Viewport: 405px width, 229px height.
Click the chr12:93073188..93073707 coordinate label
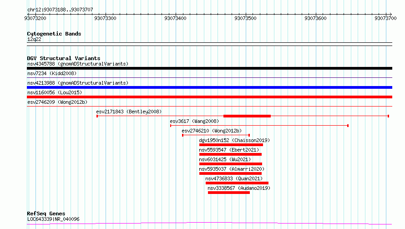pyautogui.click(x=60, y=10)
